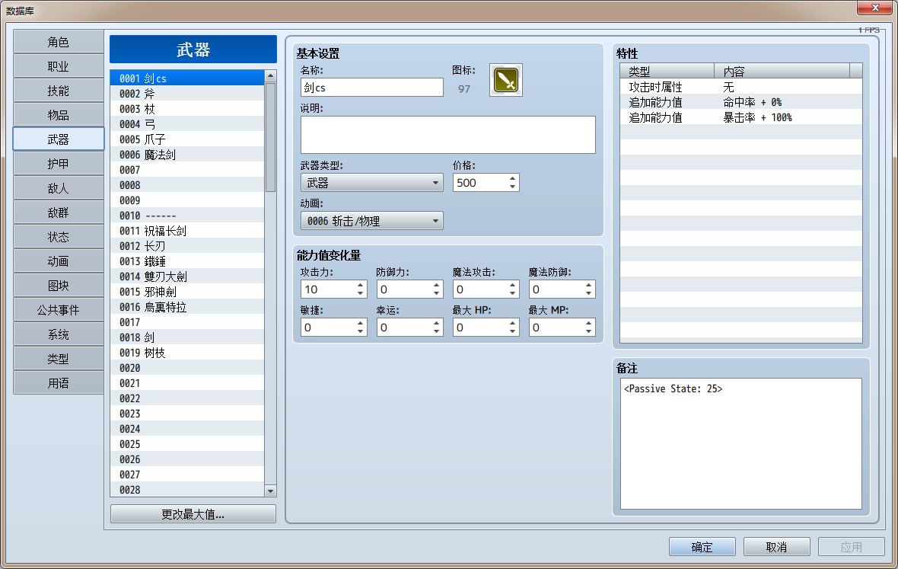Select the 暴击率 + 100% trait row
The height and width of the screenshot is (569, 898).
coord(741,117)
